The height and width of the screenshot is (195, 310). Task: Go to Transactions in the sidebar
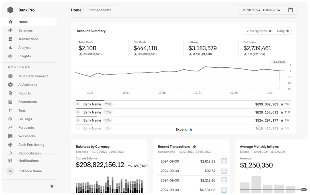click(28, 39)
